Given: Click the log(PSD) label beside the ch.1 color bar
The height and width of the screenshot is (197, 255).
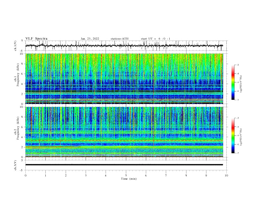Looking at the screenshot, I should pyautogui.click(x=241, y=84).
